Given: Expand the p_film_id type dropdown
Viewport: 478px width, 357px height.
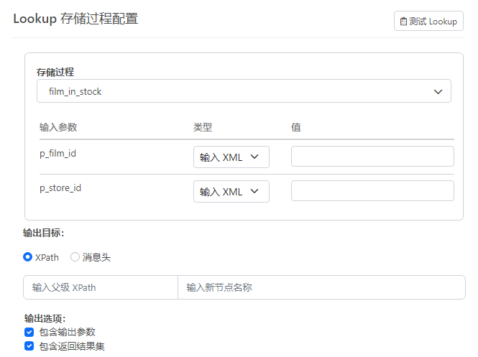Looking at the screenshot, I should click(231, 157).
